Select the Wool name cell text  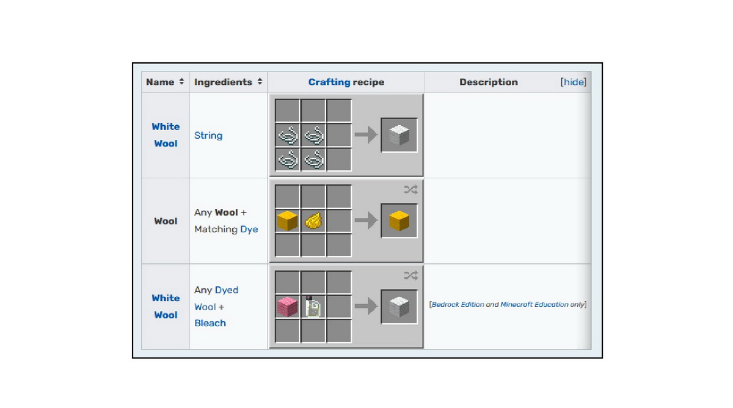(x=166, y=221)
